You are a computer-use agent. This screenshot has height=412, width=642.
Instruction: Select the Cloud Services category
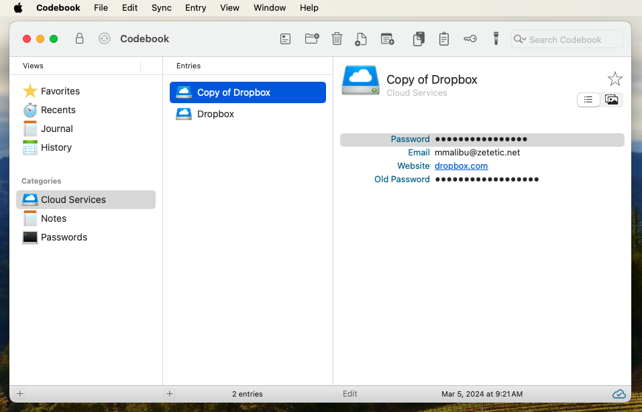[86, 200]
